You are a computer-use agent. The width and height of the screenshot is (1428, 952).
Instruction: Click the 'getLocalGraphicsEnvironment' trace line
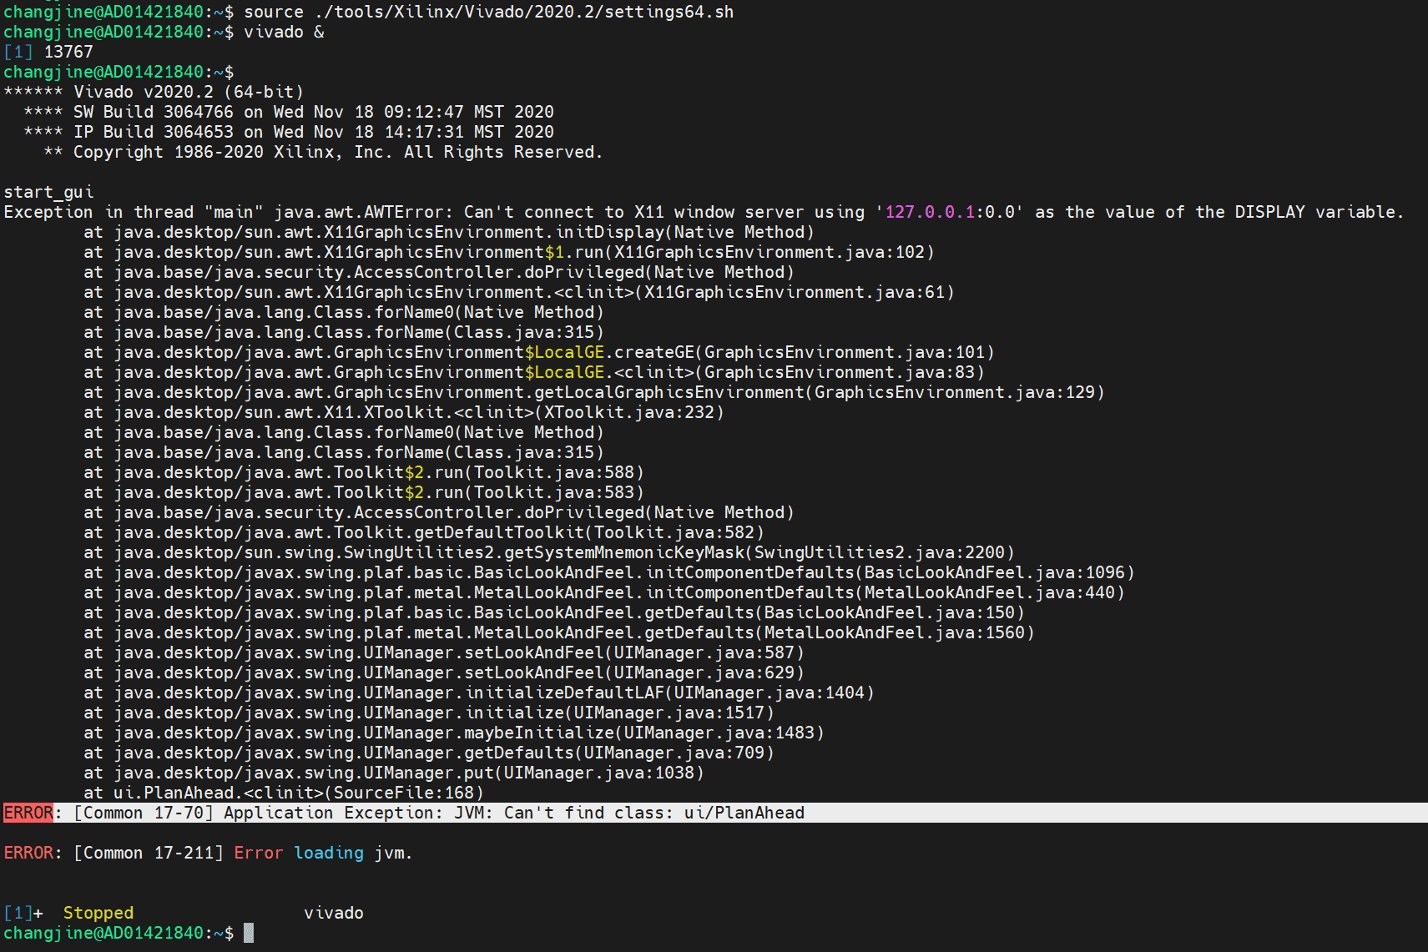tap(594, 392)
